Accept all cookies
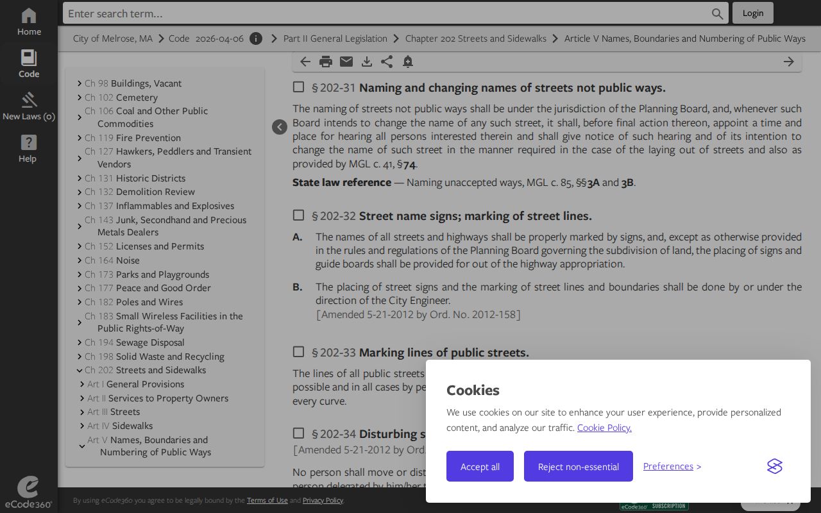This screenshot has height=513, width=821. pos(480,466)
